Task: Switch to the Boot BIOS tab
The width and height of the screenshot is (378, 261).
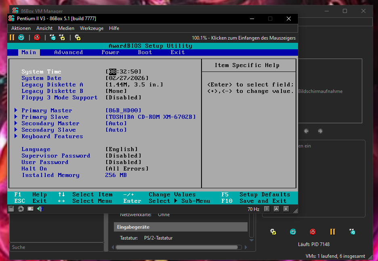Action: 145,53
